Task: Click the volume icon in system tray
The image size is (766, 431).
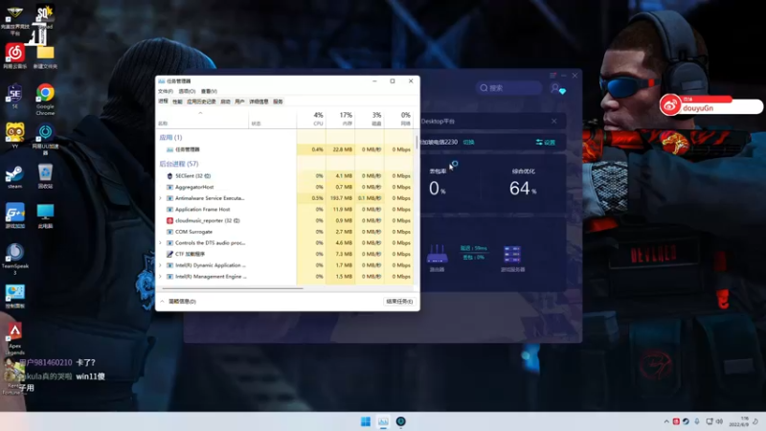Action: coord(720,421)
